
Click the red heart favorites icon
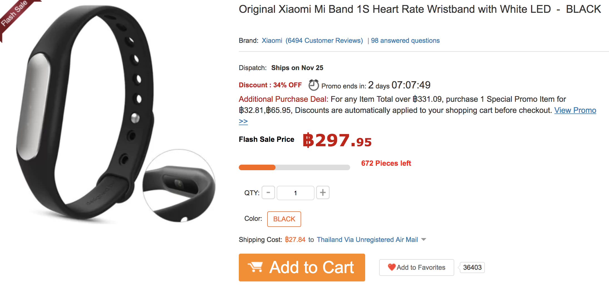point(392,267)
